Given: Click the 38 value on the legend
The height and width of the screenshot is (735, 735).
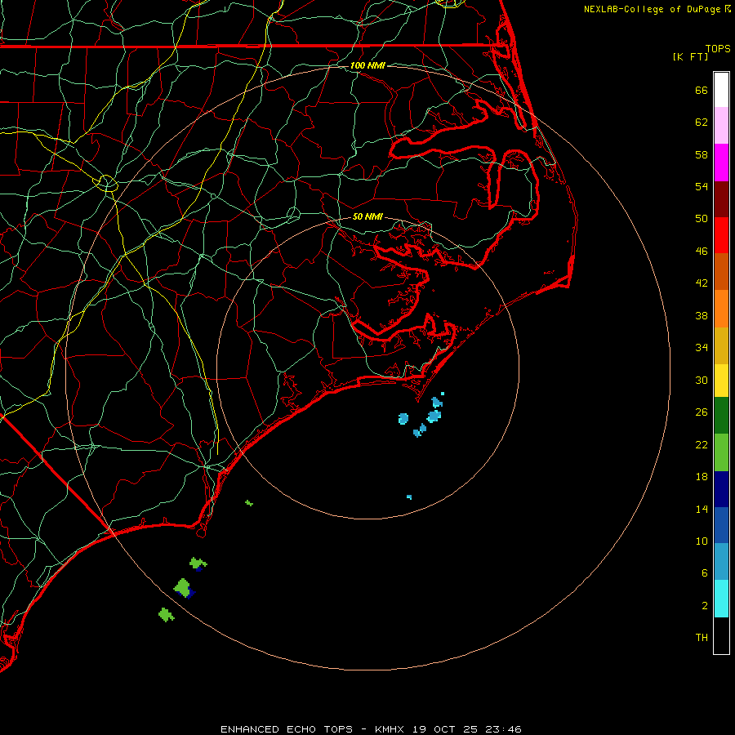Looking at the screenshot, I should [702, 316].
